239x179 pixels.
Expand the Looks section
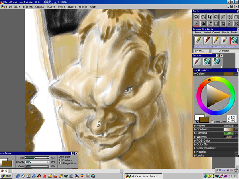[x=195, y=156]
